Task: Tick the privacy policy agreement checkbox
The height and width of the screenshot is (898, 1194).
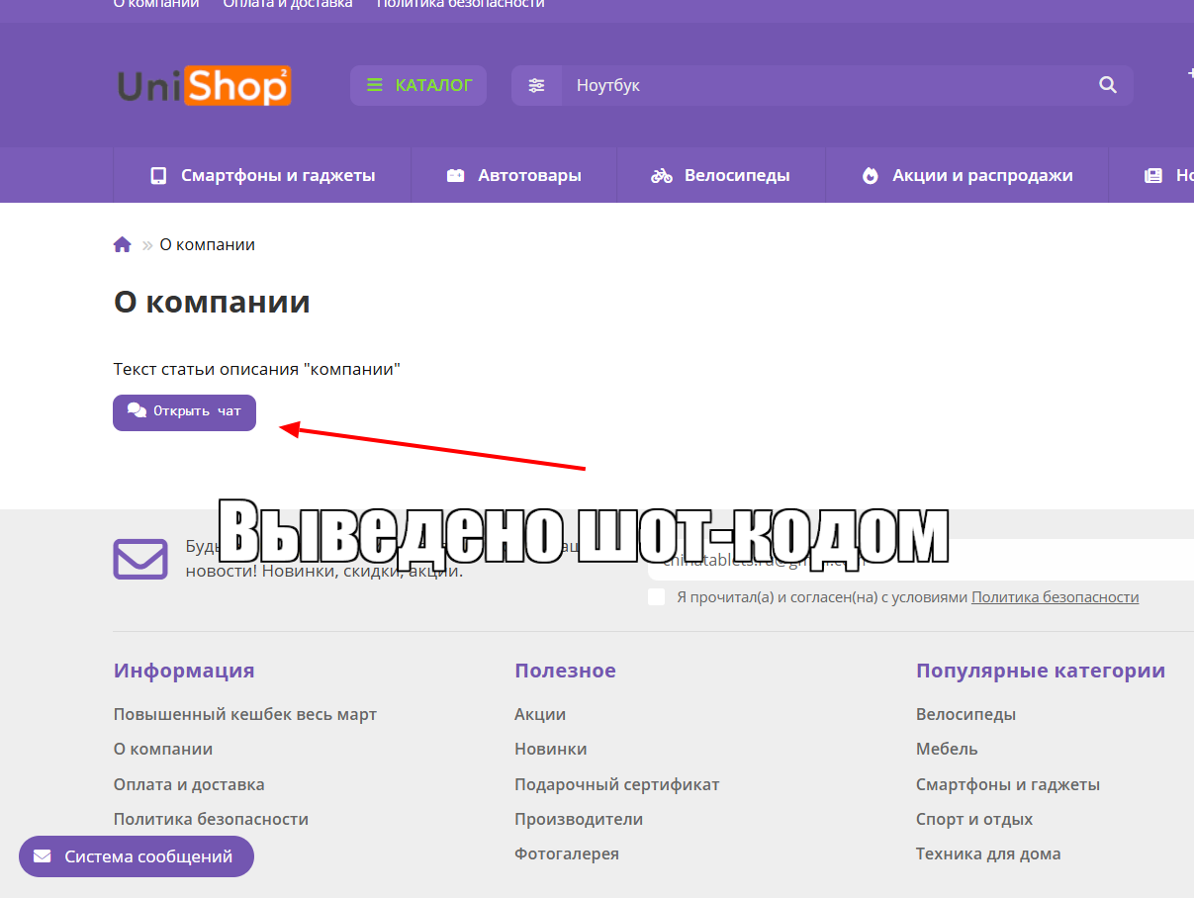Action: [x=657, y=597]
